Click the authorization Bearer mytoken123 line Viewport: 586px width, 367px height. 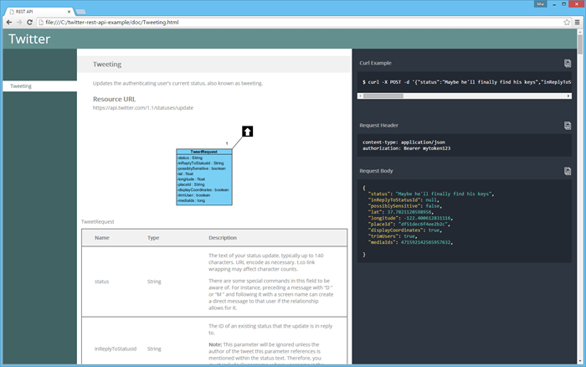pos(406,148)
